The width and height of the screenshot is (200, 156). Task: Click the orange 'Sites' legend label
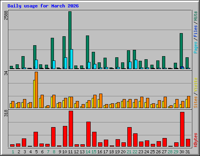point(195,102)
